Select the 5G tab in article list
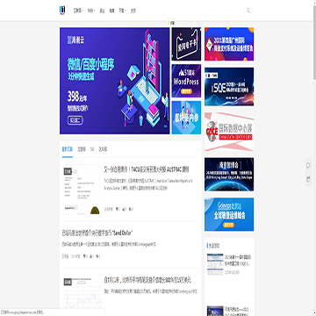The width and height of the screenshot is (316, 316). (x=92, y=149)
